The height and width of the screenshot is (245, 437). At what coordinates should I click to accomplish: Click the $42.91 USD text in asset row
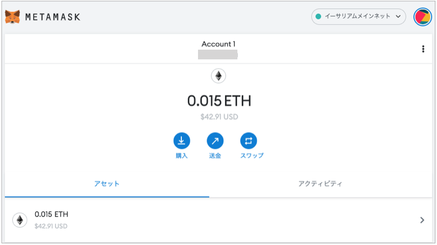pyautogui.click(x=51, y=226)
